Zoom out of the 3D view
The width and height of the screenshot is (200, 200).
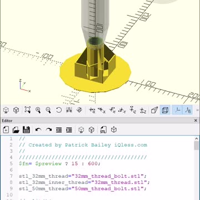click(48, 111)
